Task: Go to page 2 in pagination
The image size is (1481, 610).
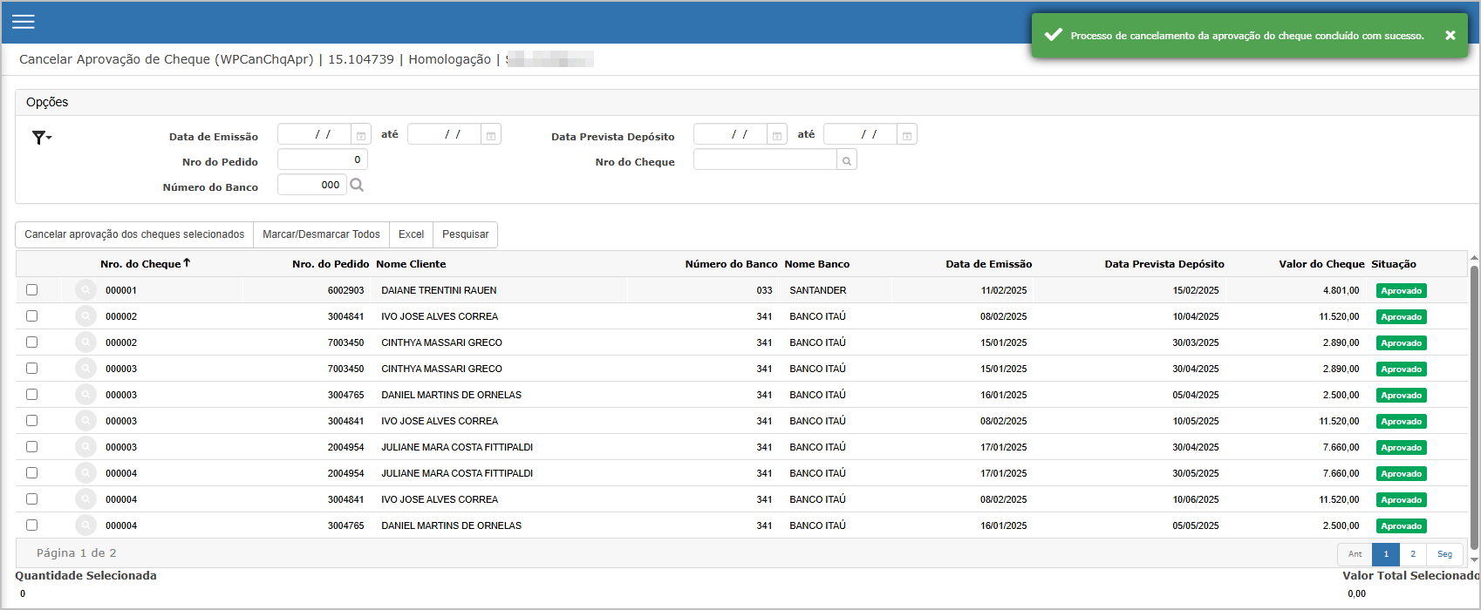Action: 1413,554
